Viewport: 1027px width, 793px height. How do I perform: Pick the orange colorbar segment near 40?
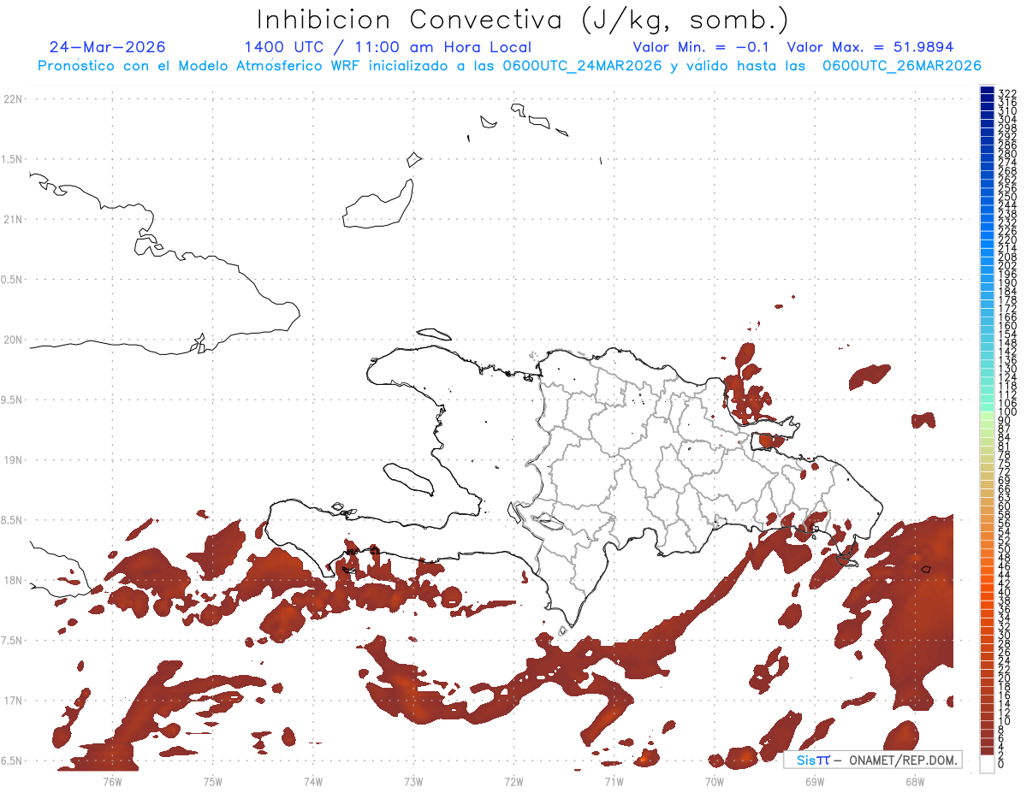click(987, 593)
